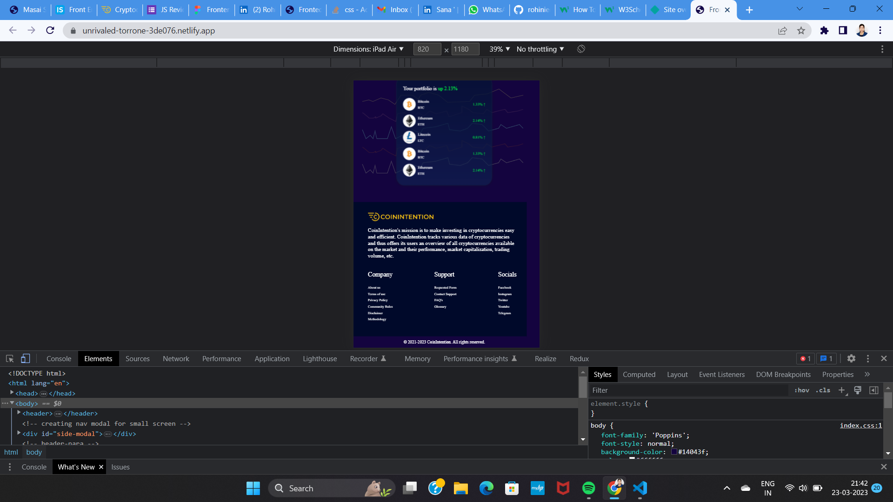The height and width of the screenshot is (502, 893).
Task: Switch to the Network tab
Action: (x=176, y=359)
